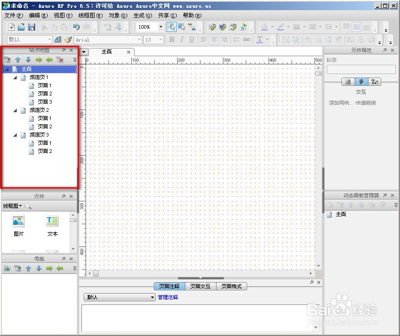Toggle right text alignment
The height and width of the screenshot is (336, 400).
[224, 39]
